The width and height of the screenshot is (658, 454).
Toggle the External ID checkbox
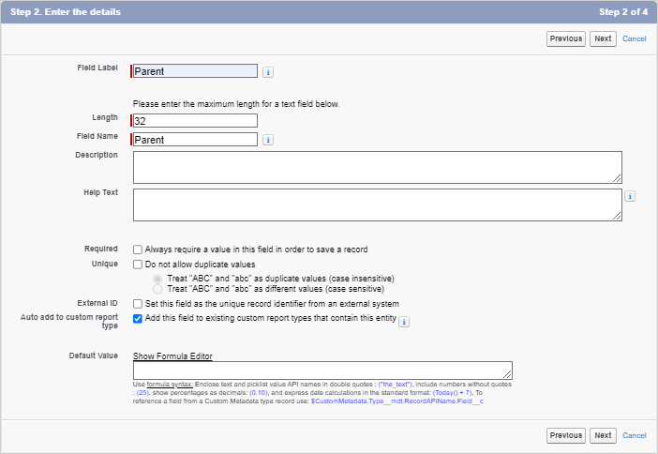138,304
